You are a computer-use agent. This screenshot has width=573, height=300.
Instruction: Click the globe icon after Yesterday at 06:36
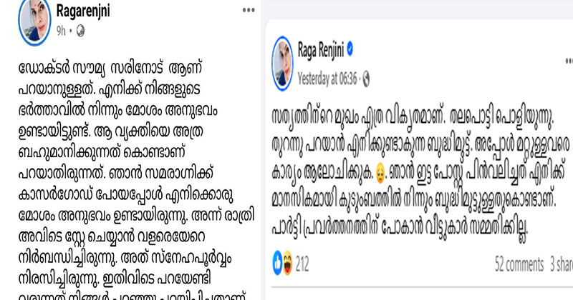pyautogui.click(x=365, y=79)
